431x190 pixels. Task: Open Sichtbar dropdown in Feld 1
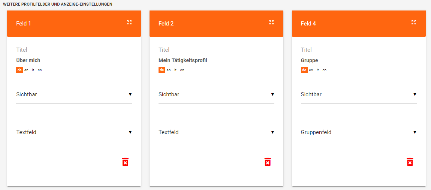pos(74,94)
